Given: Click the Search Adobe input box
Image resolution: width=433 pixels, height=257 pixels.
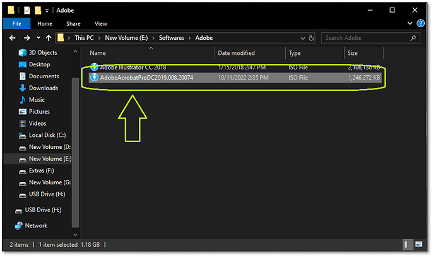Looking at the screenshot, I should pos(366,38).
